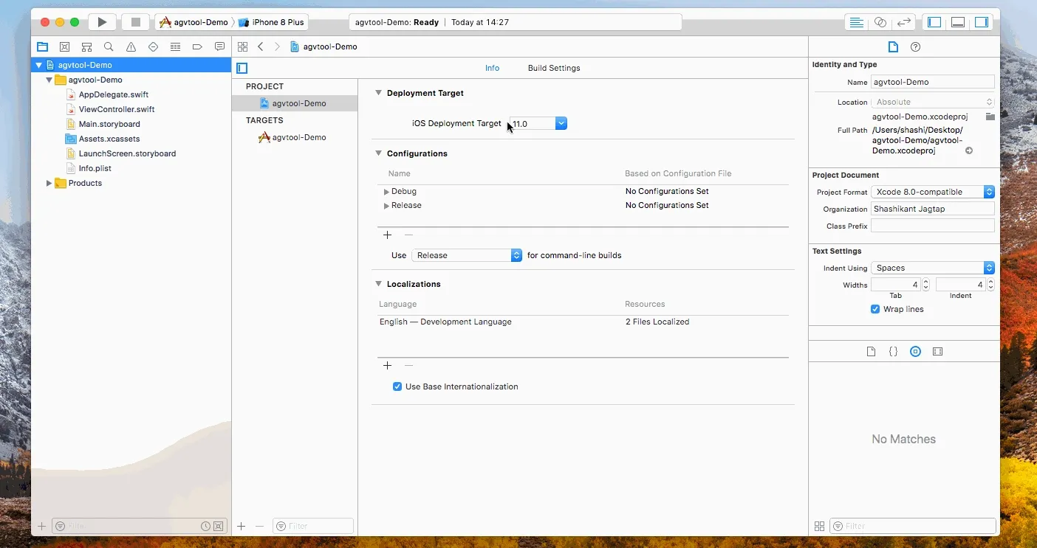Show the Quick Help inspector
This screenshot has width=1037, height=548.
915,46
